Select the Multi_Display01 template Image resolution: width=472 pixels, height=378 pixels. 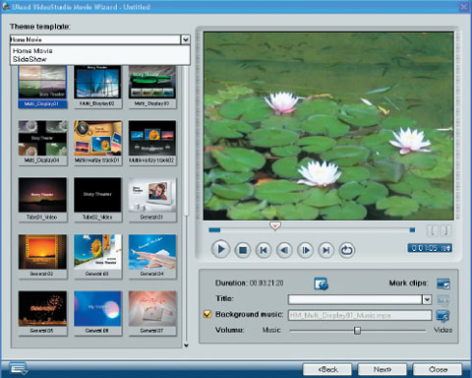tap(42, 87)
